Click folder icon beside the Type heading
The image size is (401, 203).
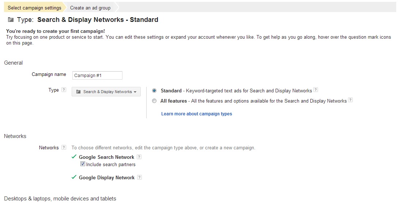click(x=11, y=20)
